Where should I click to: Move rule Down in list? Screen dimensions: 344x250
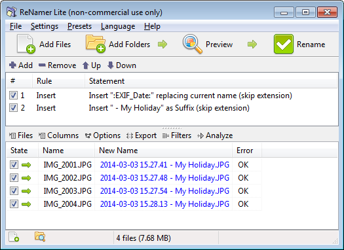(122, 65)
